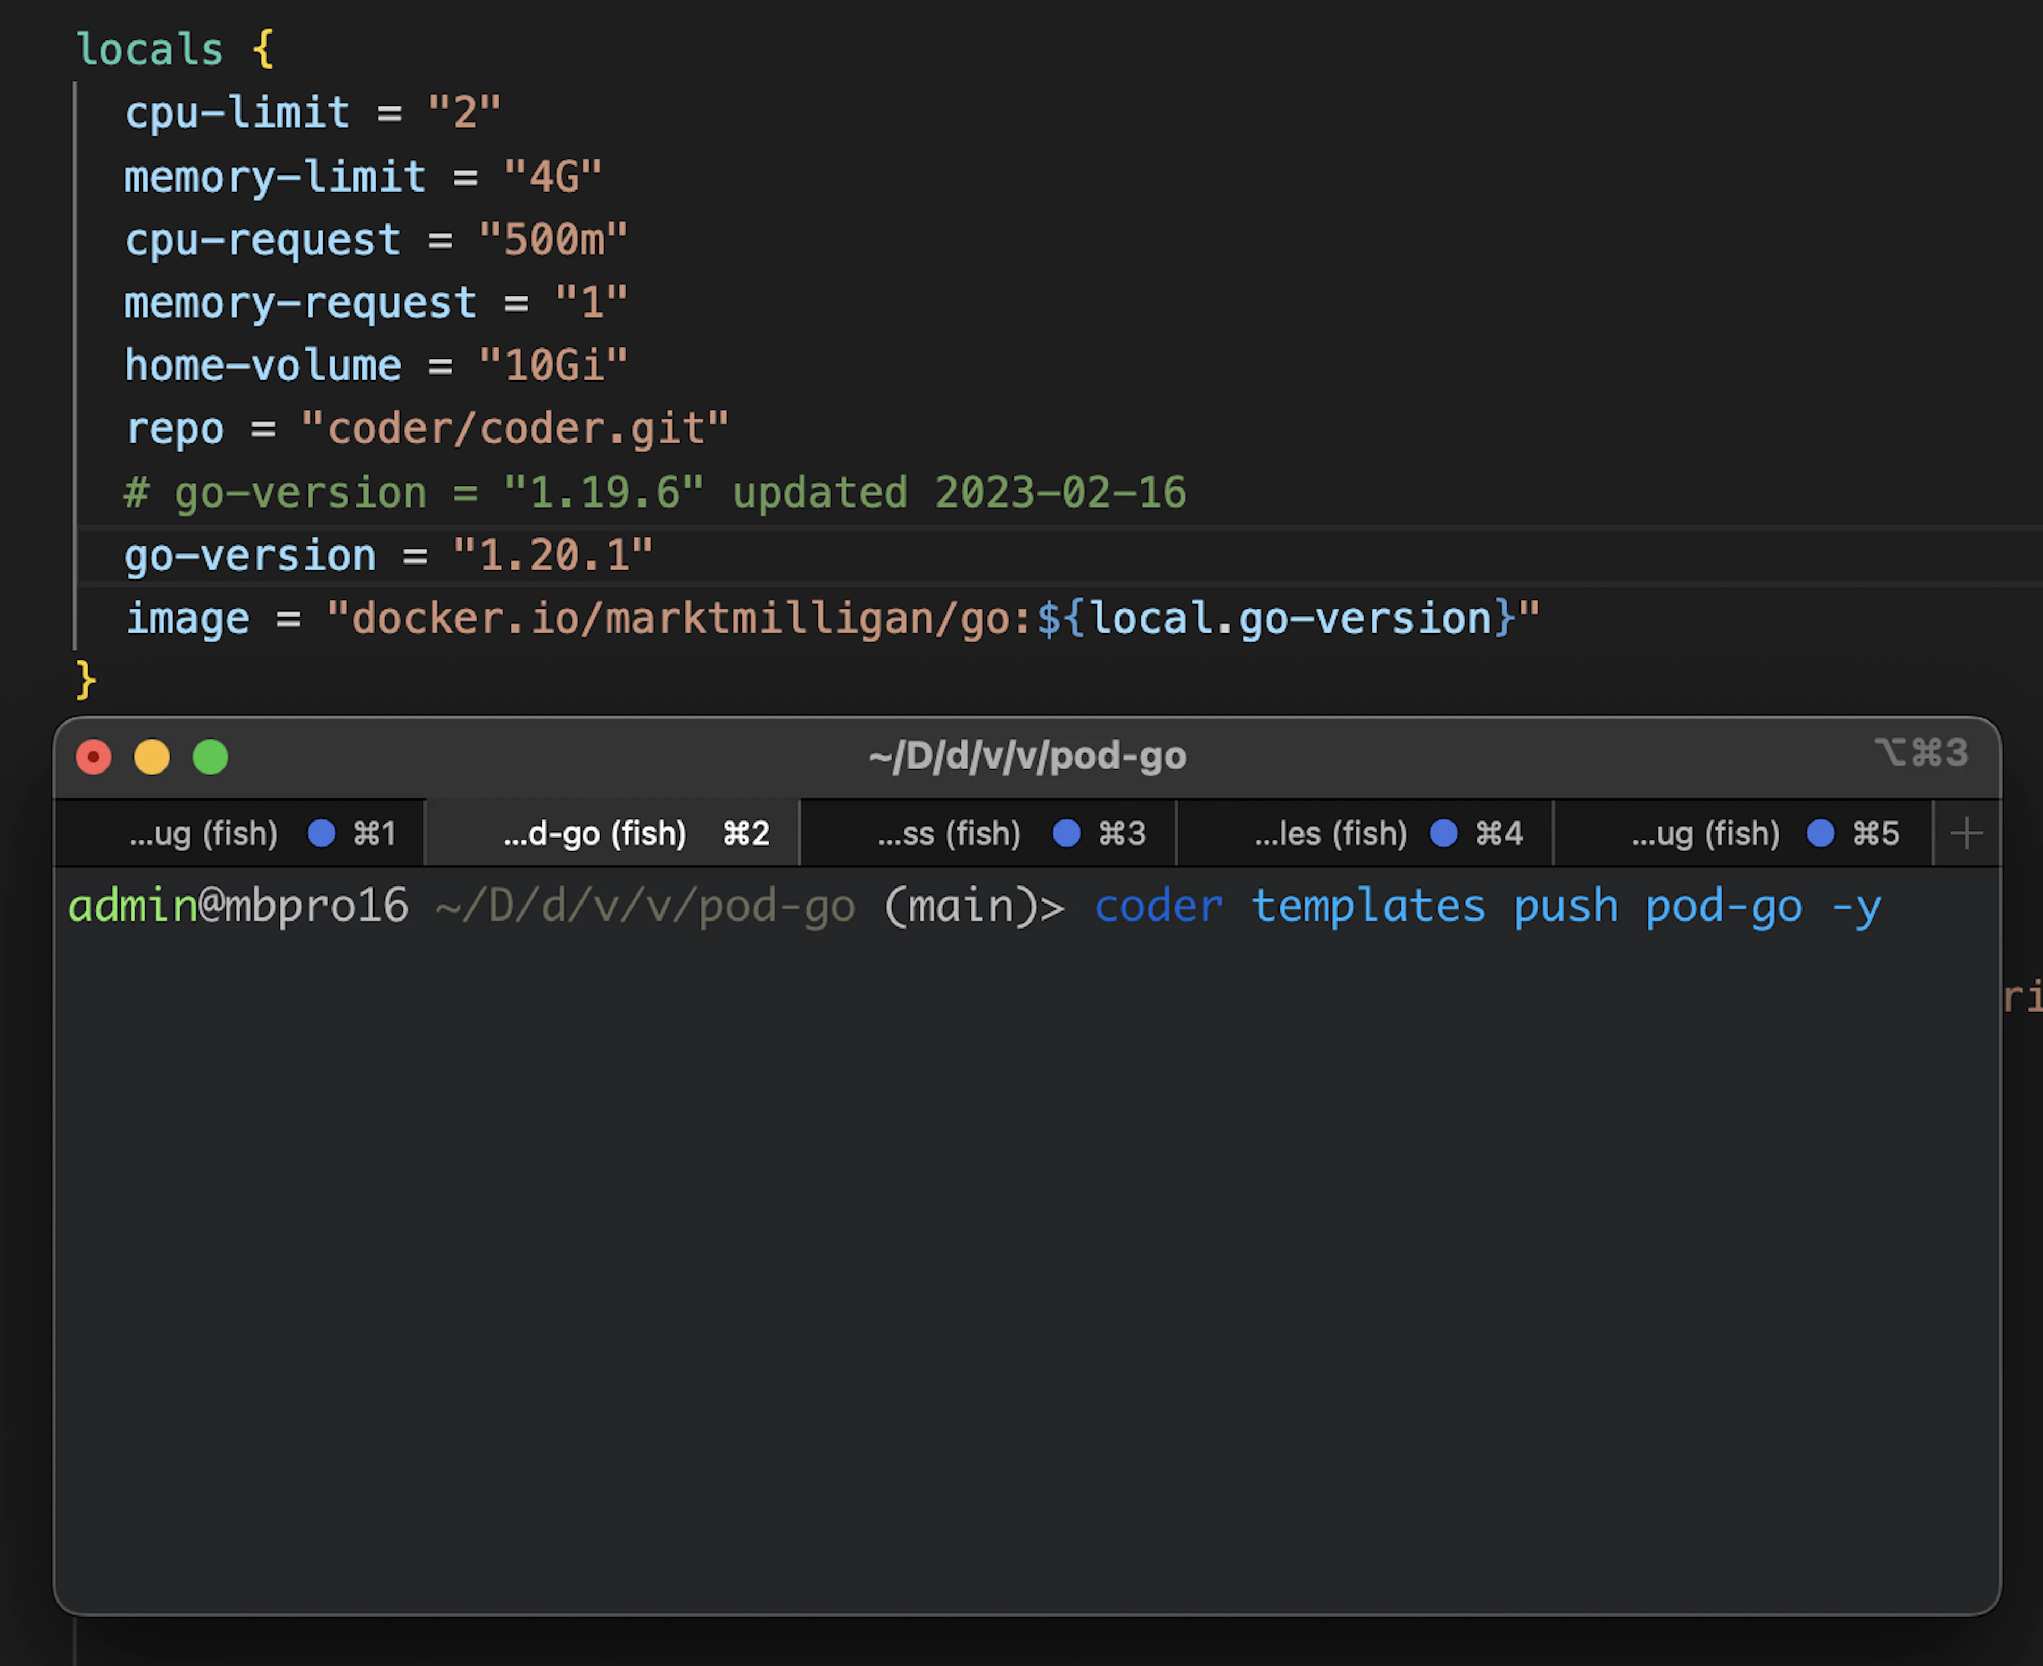Click blue activity dot on ⌘1 tab
The width and height of the screenshot is (2043, 1666).
[x=321, y=833]
